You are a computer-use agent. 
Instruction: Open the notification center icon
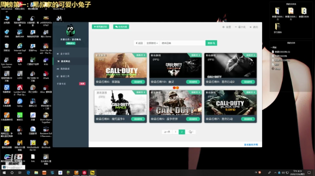pyautogui.click(x=309, y=173)
